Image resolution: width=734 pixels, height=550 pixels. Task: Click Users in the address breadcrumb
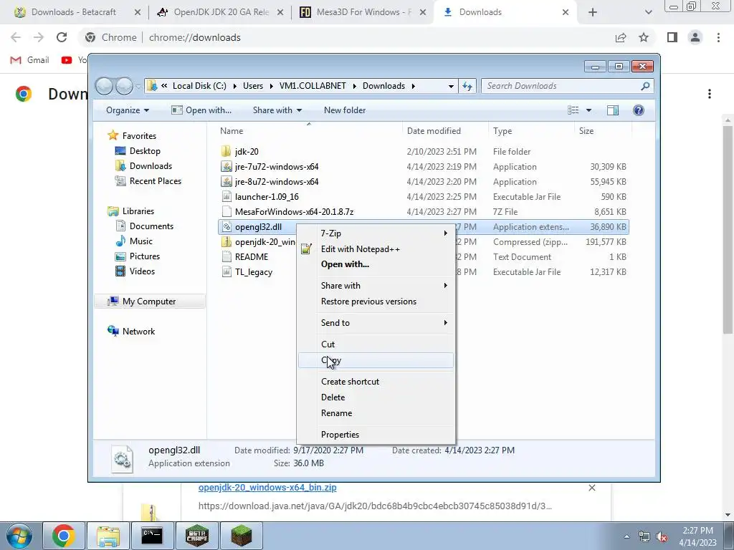[253, 86]
